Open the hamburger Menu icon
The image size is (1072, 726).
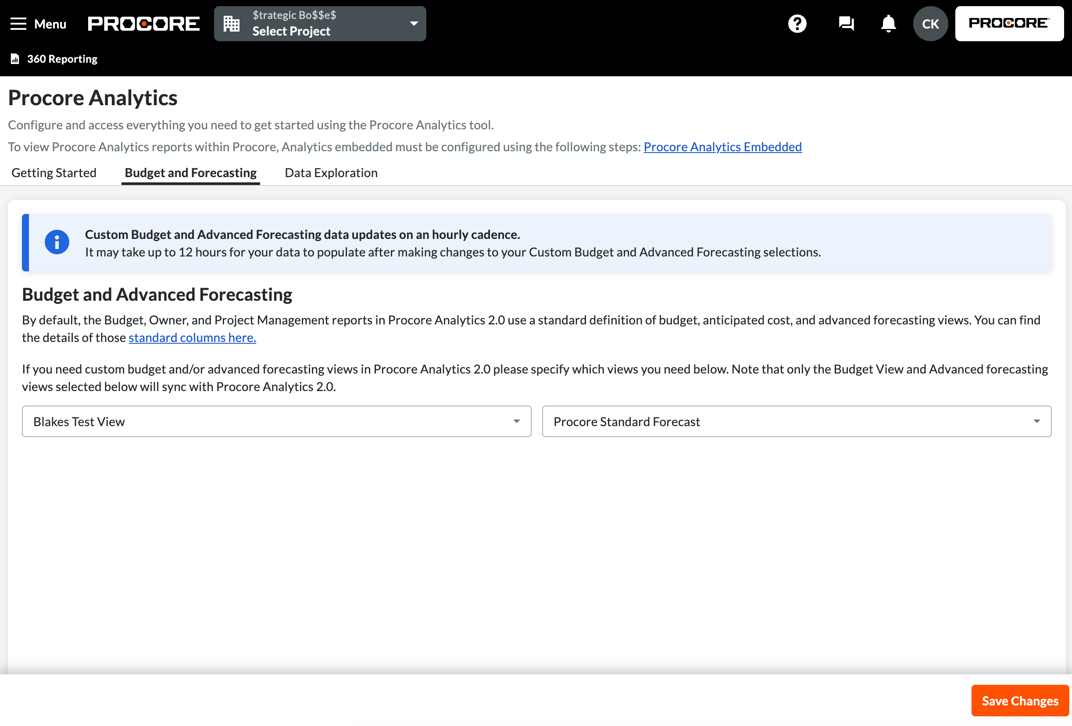pyautogui.click(x=18, y=24)
